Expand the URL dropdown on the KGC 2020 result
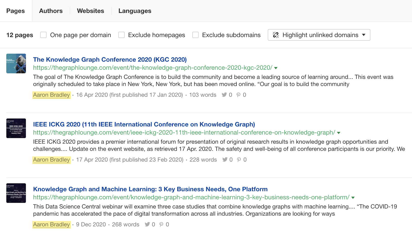This screenshot has width=412, height=240. (276, 68)
